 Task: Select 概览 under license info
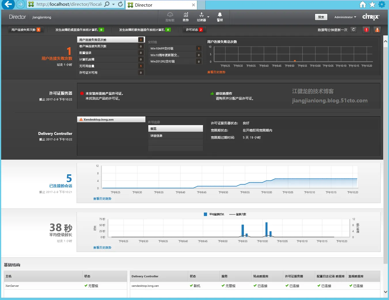pyautogui.click(x=175, y=129)
